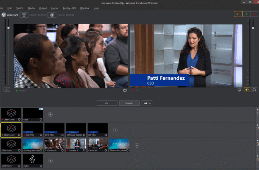
Task: Open the Media menu
Action: pyautogui.click(x=31, y=8)
